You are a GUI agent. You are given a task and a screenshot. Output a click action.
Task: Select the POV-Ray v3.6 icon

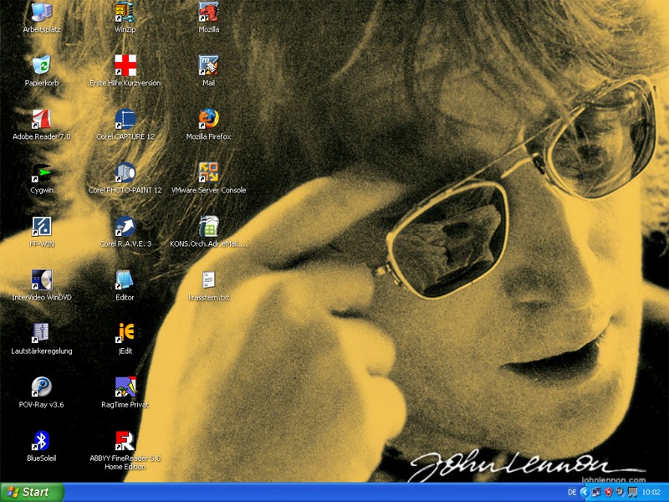tap(42, 387)
